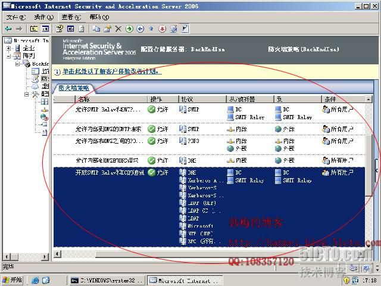Click the red-globe icon under configuration node
381x286 pixels.
click(44, 117)
